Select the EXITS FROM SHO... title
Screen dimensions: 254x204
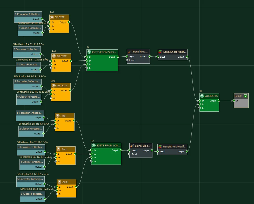pos(104,52)
